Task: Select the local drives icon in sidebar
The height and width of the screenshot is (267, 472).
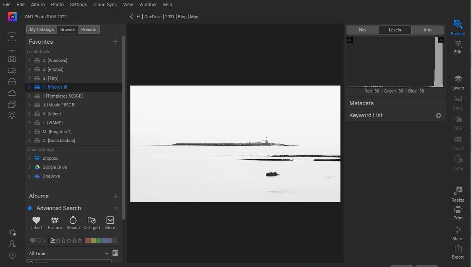Action: click(12, 82)
